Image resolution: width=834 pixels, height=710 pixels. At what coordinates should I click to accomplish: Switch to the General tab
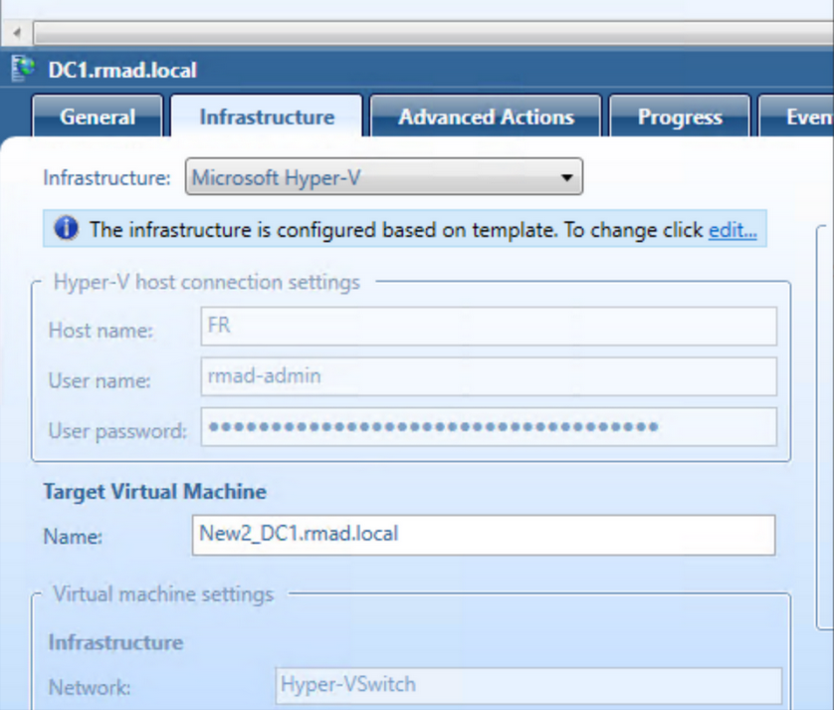(x=97, y=117)
